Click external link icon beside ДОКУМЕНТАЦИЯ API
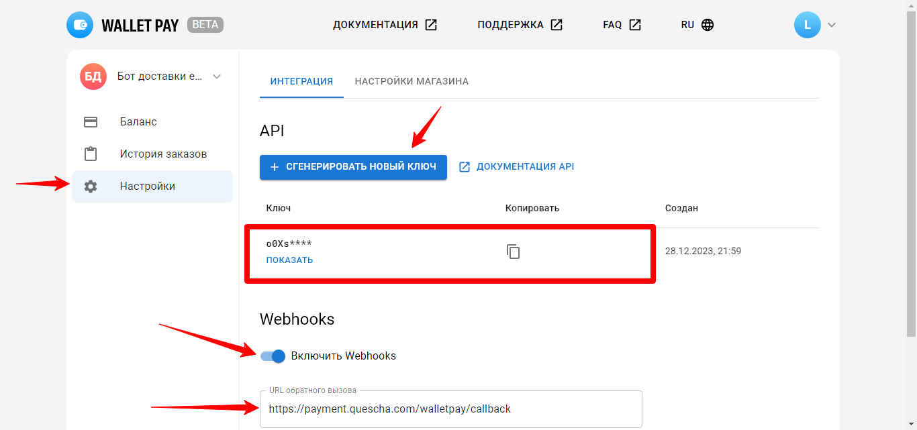This screenshot has height=430, width=917. point(465,166)
